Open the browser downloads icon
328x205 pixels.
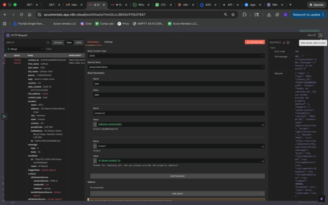click(x=269, y=15)
